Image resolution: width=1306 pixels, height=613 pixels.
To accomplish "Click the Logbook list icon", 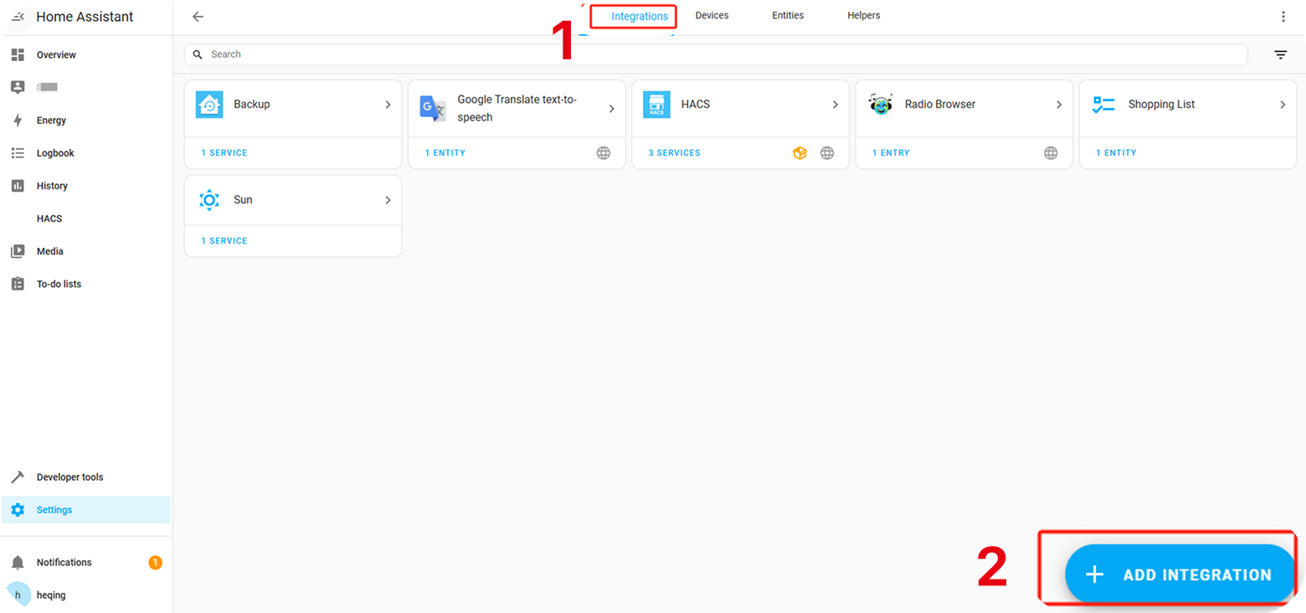I will pos(18,153).
